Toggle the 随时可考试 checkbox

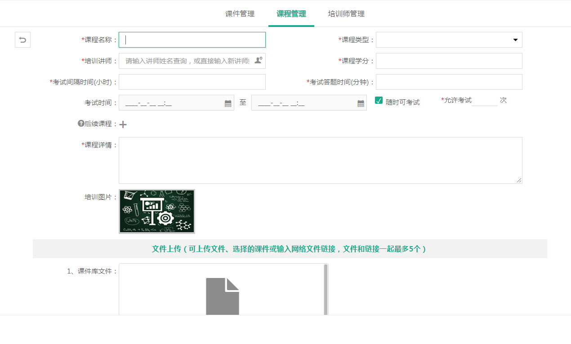(x=379, y=100)
